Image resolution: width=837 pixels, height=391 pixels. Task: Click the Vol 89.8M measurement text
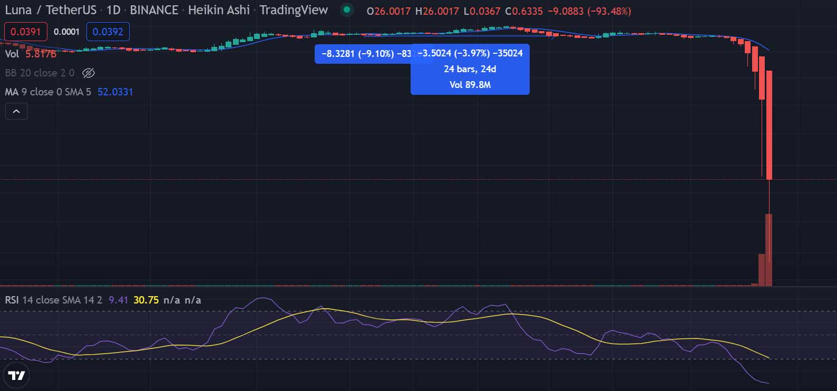tap(470, 85)
